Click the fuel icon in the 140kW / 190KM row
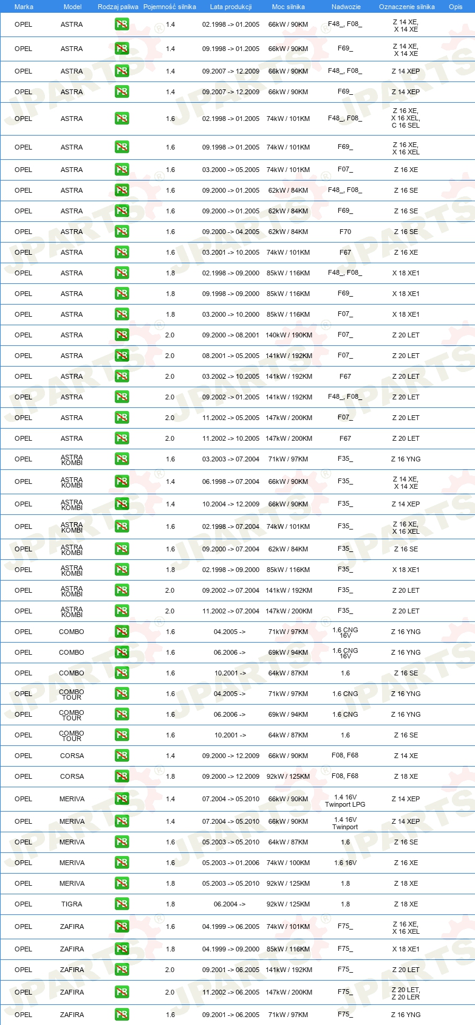The height and width of the screenshot is (1025, 475). click(121, 335)
